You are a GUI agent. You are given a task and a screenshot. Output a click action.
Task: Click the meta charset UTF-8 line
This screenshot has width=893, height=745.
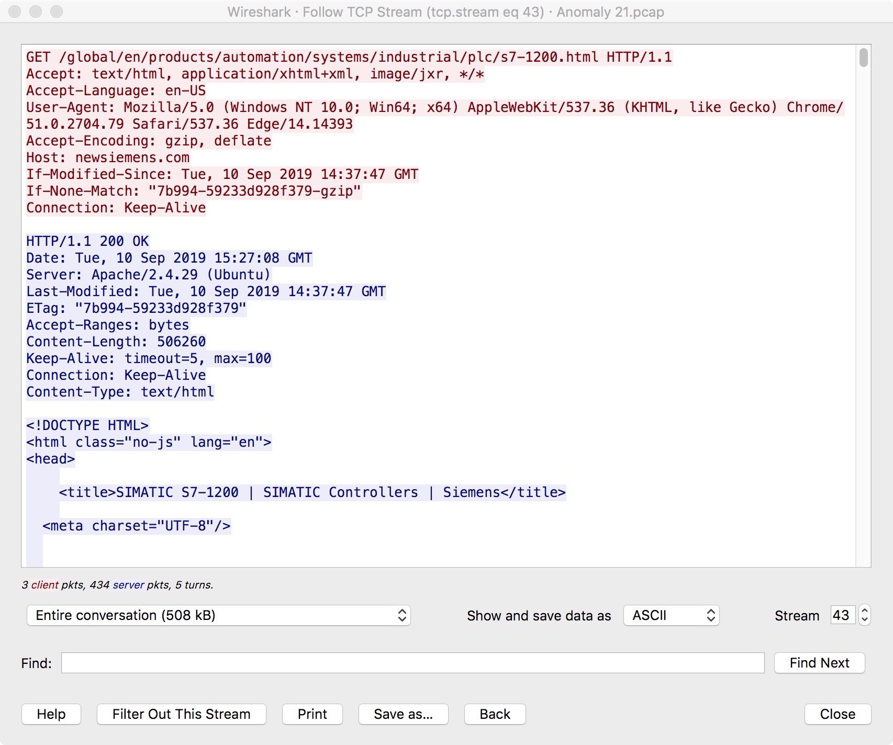pos(137,526)
